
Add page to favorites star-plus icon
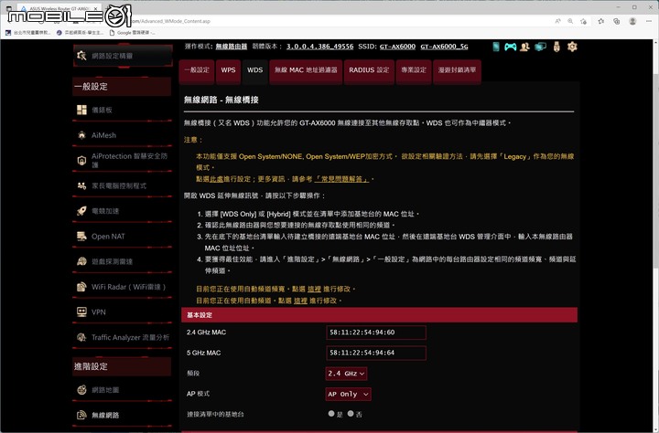(583, 21)
